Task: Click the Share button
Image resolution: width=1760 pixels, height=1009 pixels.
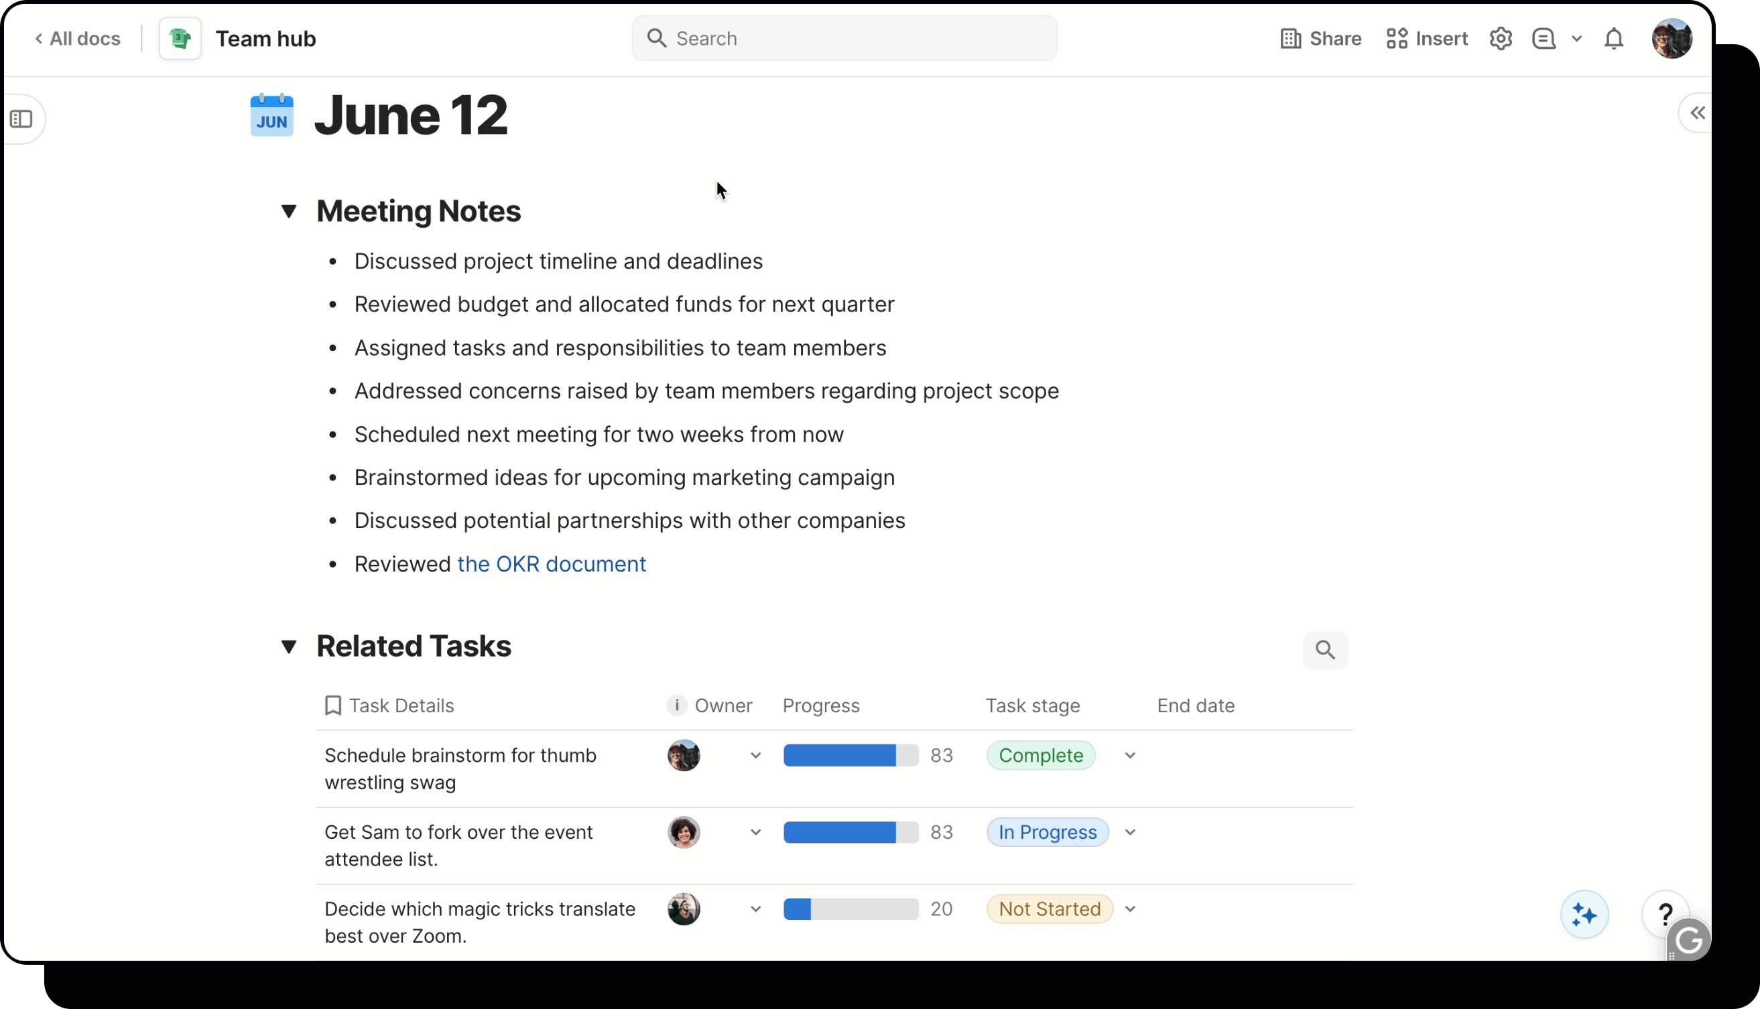Action: coord(1320,39)
